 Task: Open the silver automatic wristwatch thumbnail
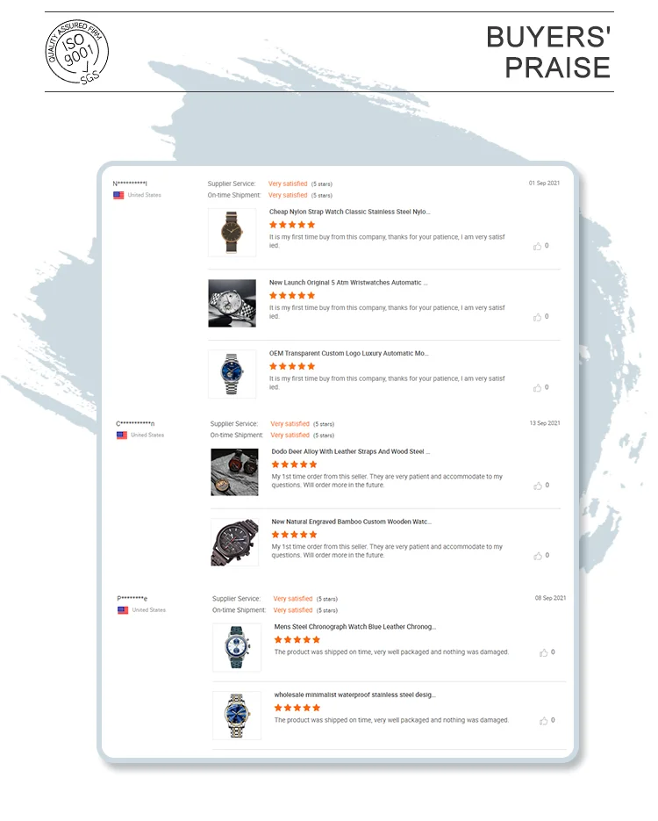(232, 303)
